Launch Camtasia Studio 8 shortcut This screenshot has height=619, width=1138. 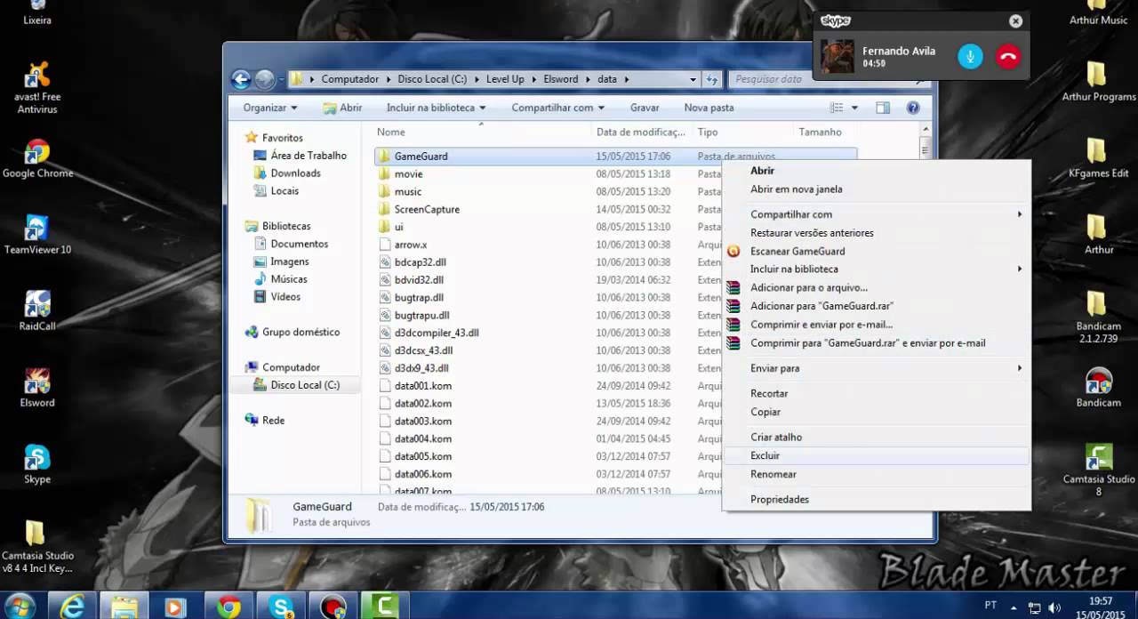1098,470
